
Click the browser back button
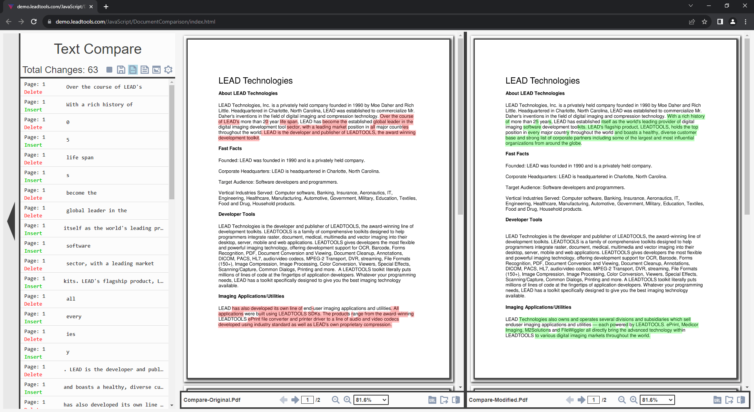[9, 22]
